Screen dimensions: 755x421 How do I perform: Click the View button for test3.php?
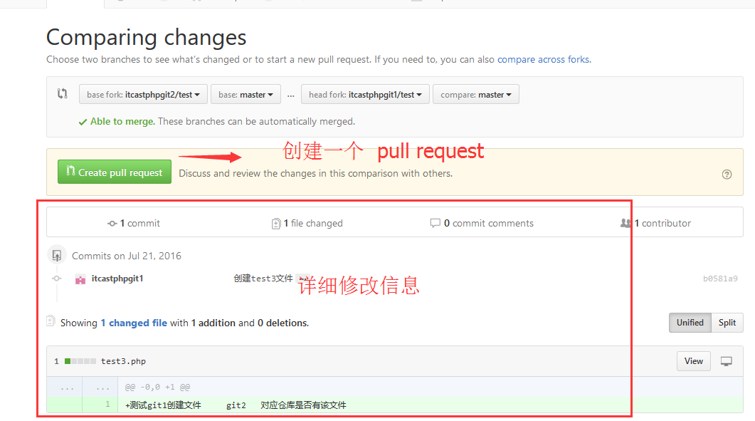693,361
